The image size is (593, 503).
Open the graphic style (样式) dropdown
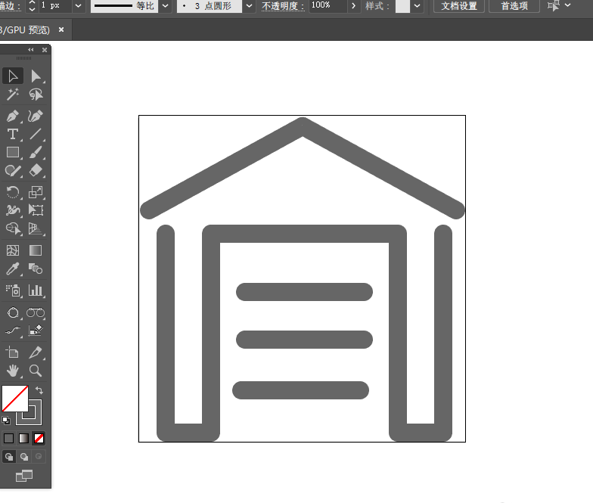417,6
